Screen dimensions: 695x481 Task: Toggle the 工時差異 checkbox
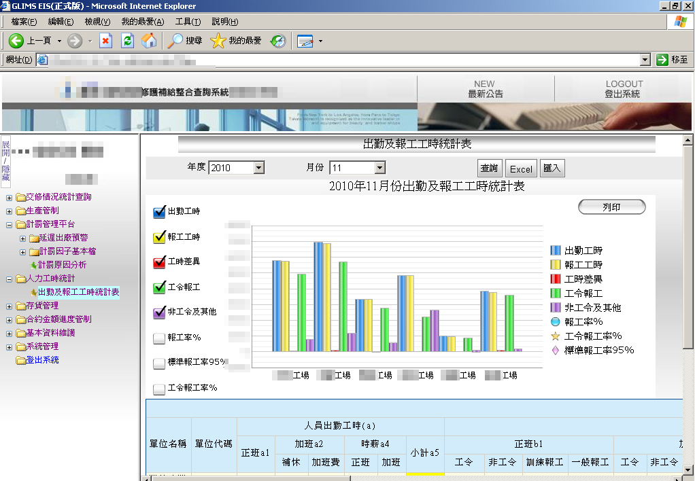160,262
